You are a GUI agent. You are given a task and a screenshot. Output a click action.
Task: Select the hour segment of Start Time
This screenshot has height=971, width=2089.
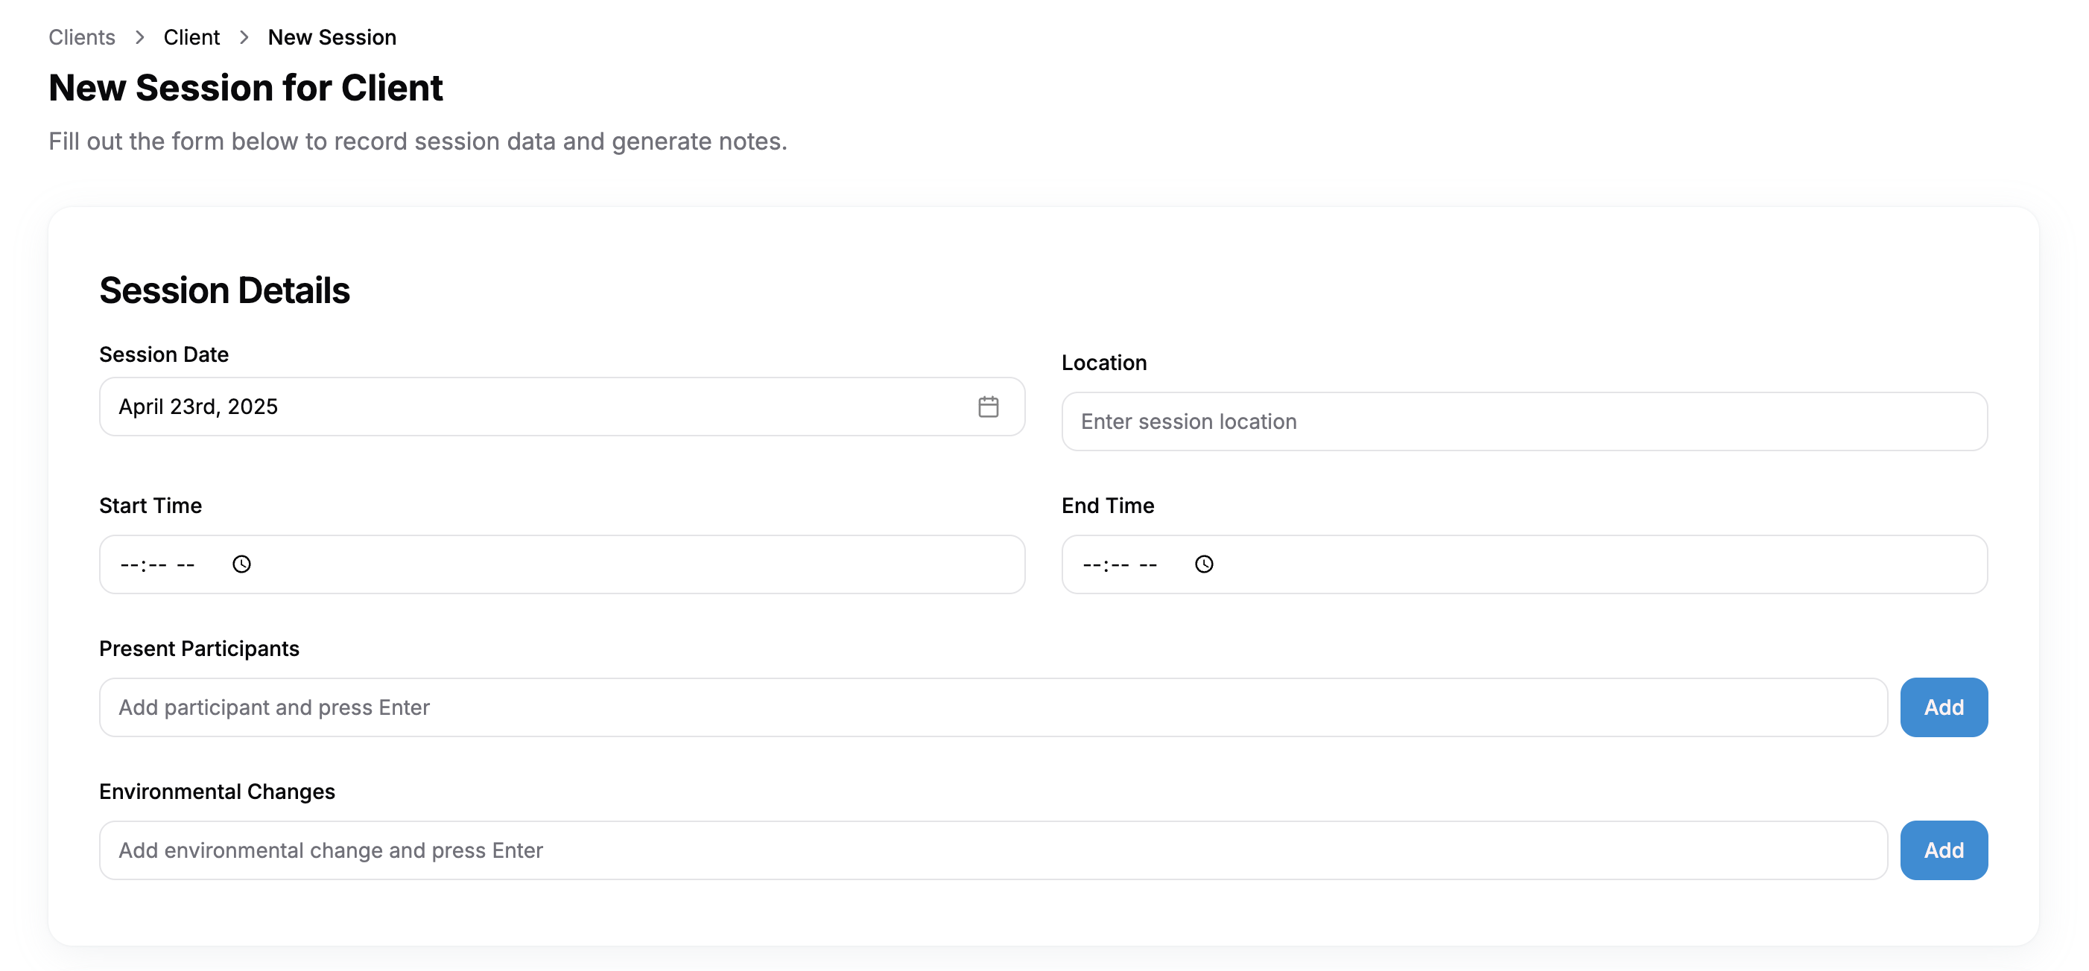[130, 565]
